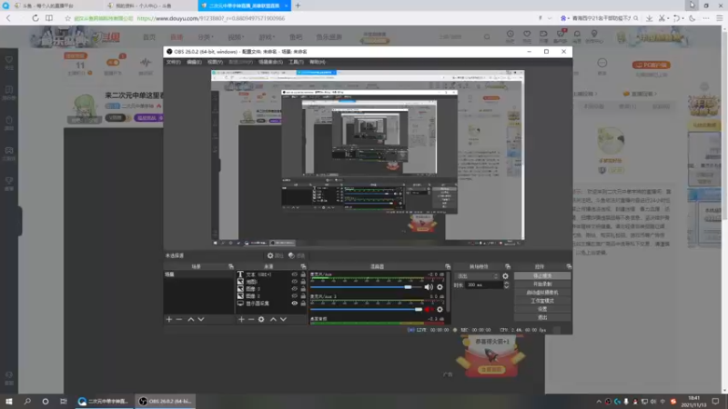Screen dimensions: 728x409
Task: Expand browser undo-close dropdown arrow
Action: pyautogui.click(x=683, y=18)
